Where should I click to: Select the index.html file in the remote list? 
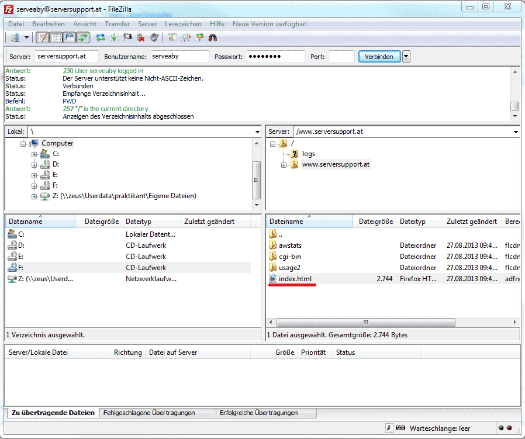click(295, 279)
